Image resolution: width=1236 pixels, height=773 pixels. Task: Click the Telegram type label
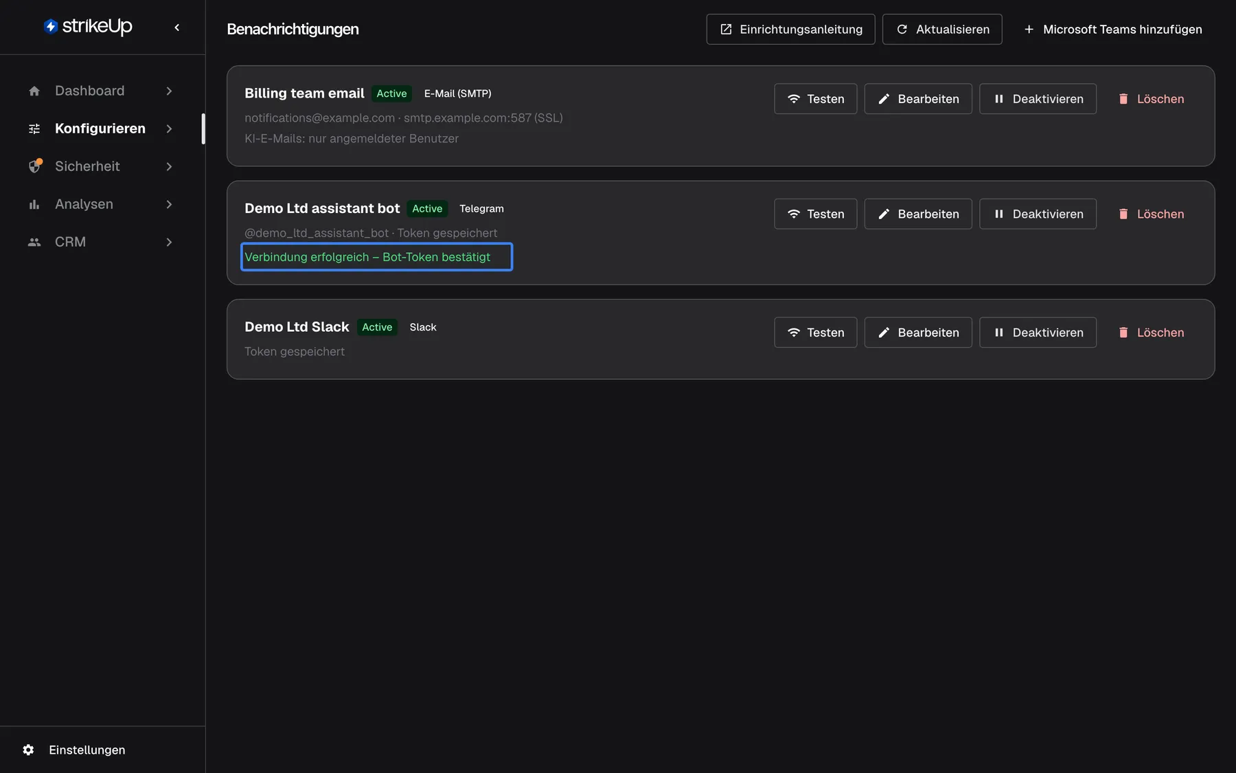point(481,209)
